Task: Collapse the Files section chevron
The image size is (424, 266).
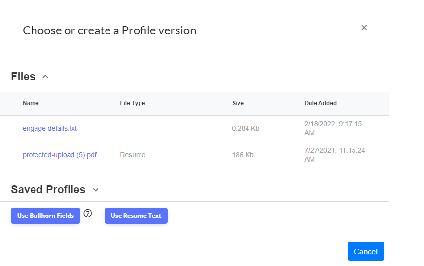Action: pos(45,77)
